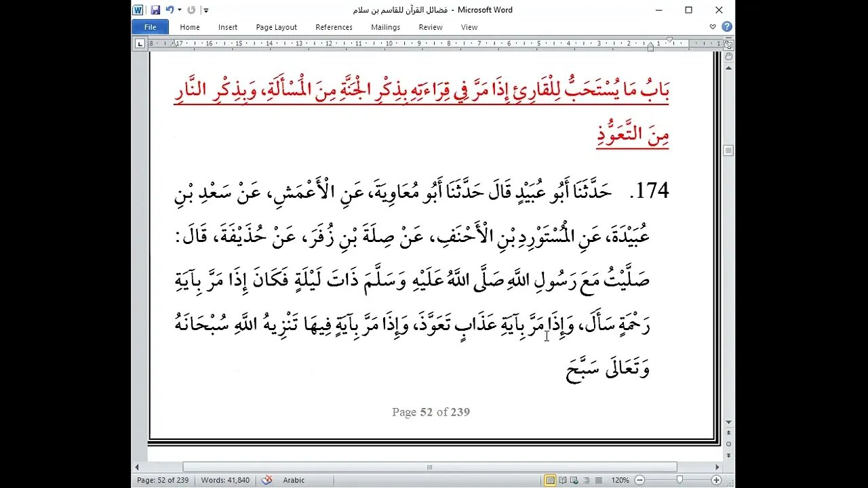Switch to the Review tab
This screenshot has height=488, width=868.
pos(430,27)
